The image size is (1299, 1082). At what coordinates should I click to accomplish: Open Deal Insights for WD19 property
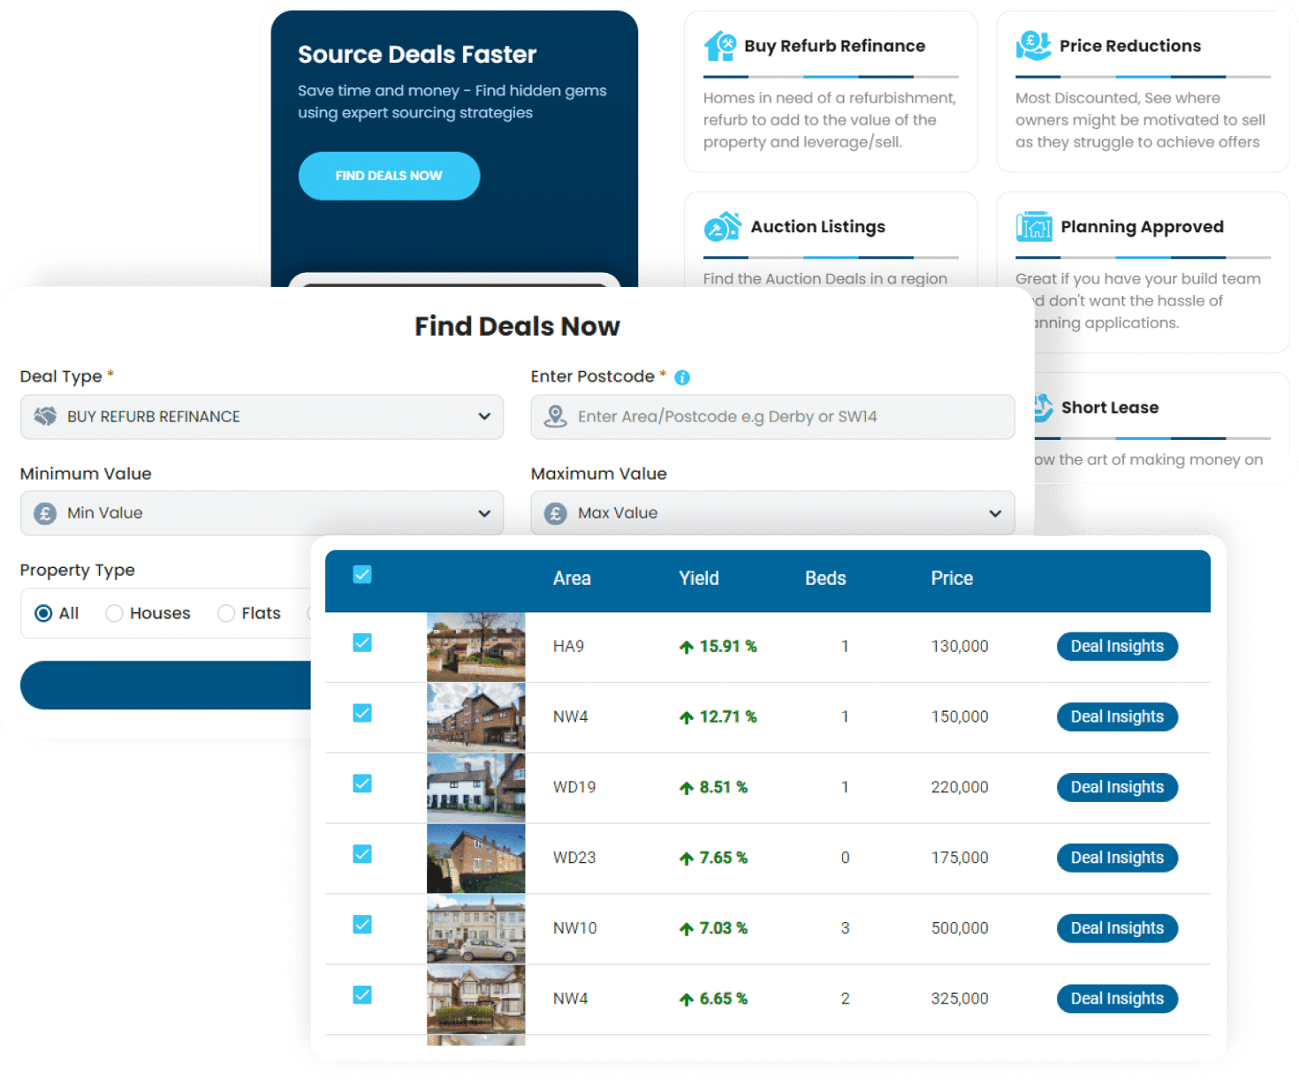click(x=1117, y=787)
